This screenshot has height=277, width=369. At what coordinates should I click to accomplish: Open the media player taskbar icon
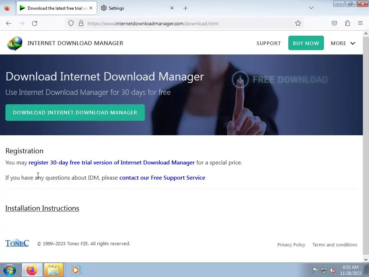[76, 270]
